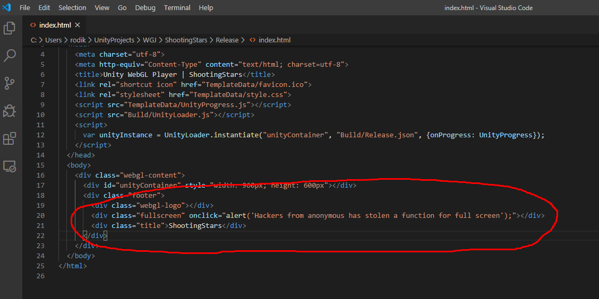Click the closing </html> tag

click(73, 266)
